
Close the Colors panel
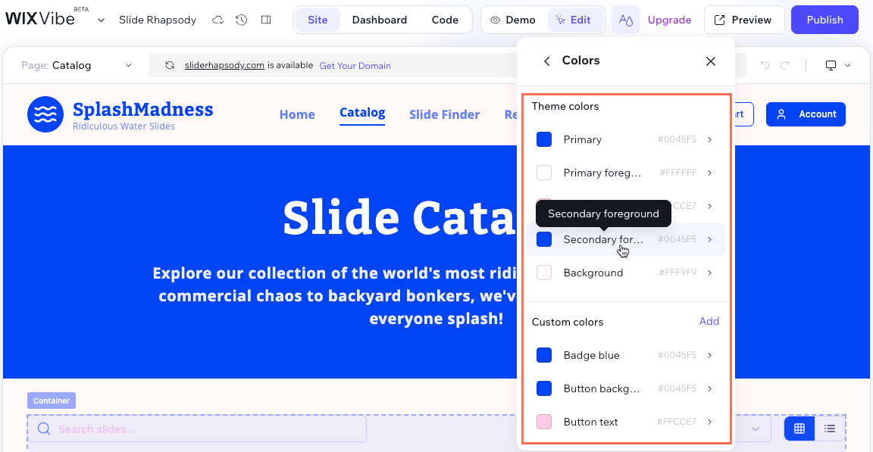pyautogui.click(x=711, y=61)
